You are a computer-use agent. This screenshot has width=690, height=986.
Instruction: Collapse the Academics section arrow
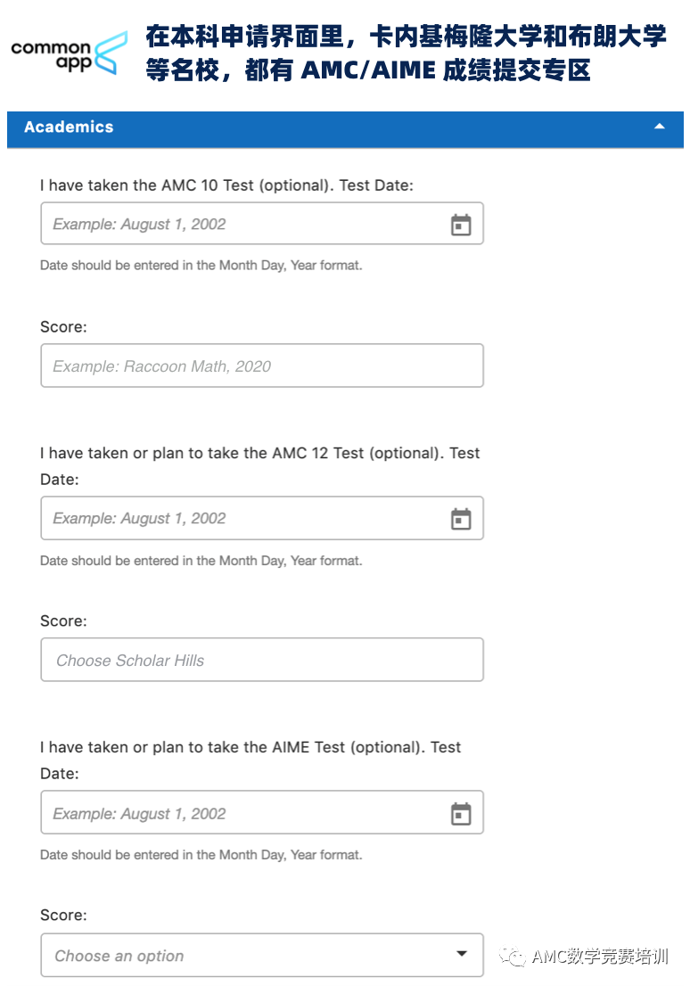coord(659,127)
